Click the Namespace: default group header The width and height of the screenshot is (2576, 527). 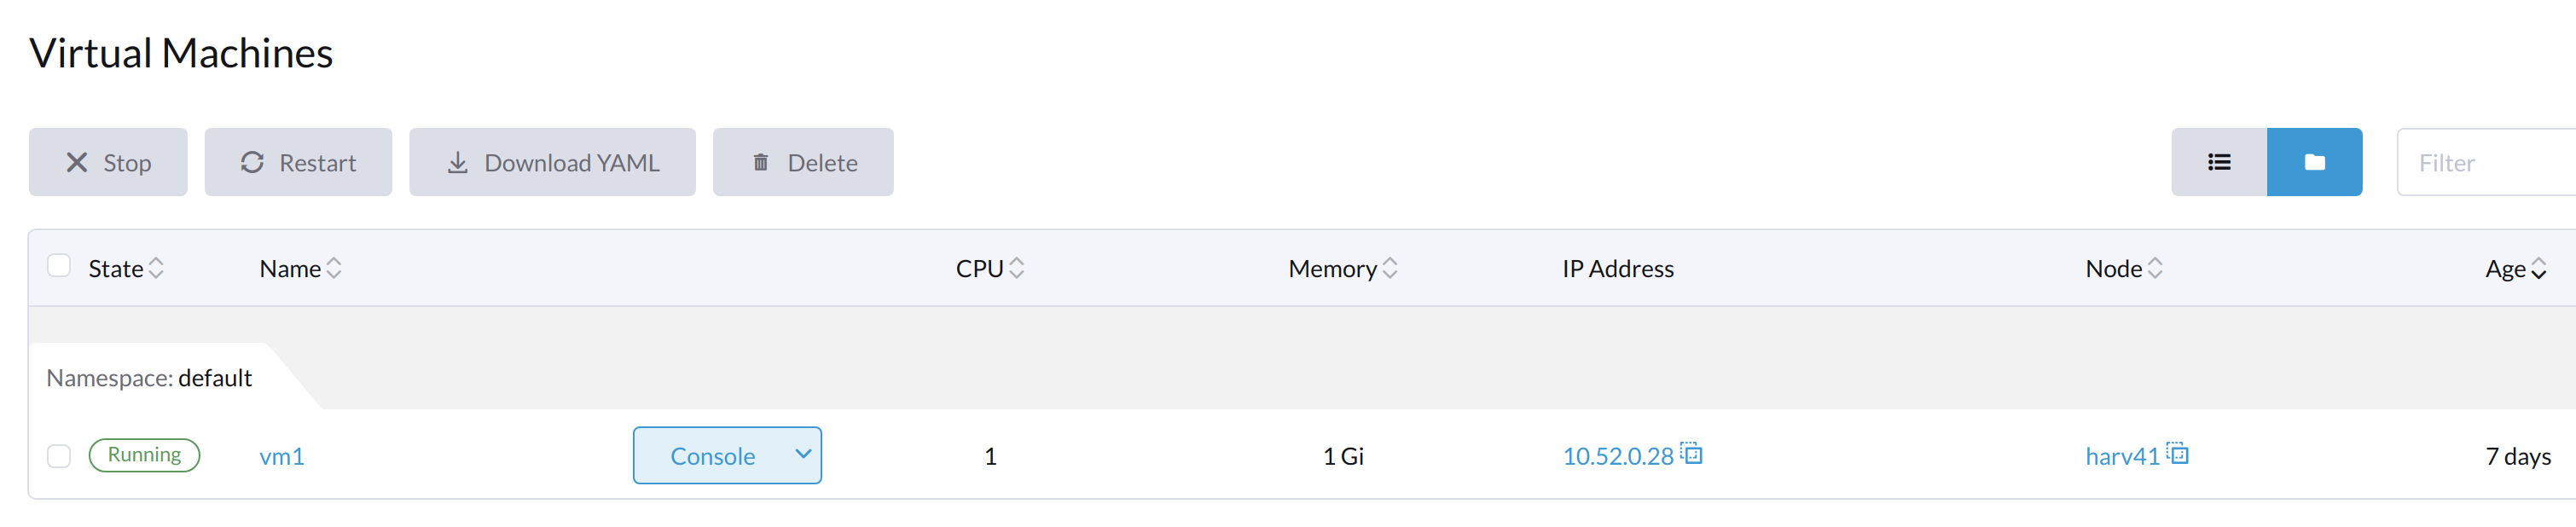click(149, 378)
